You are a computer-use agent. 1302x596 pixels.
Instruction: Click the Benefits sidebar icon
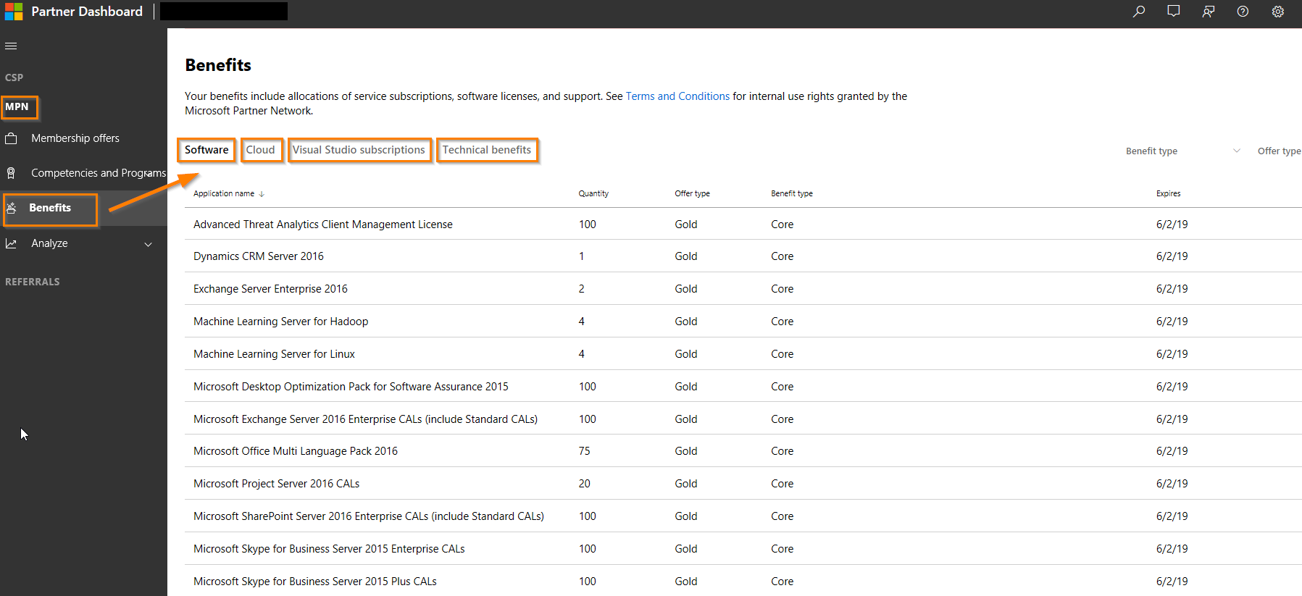pyautogui.click(x=12, y=208)
